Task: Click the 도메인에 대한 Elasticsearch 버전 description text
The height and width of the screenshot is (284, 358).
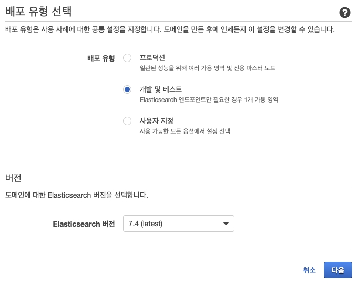Action: [76, 196]
